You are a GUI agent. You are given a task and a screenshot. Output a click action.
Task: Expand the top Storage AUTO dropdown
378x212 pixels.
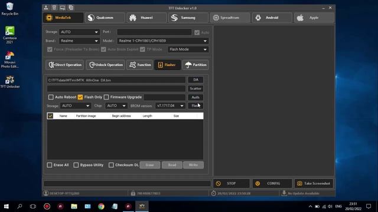click(79, 32)
